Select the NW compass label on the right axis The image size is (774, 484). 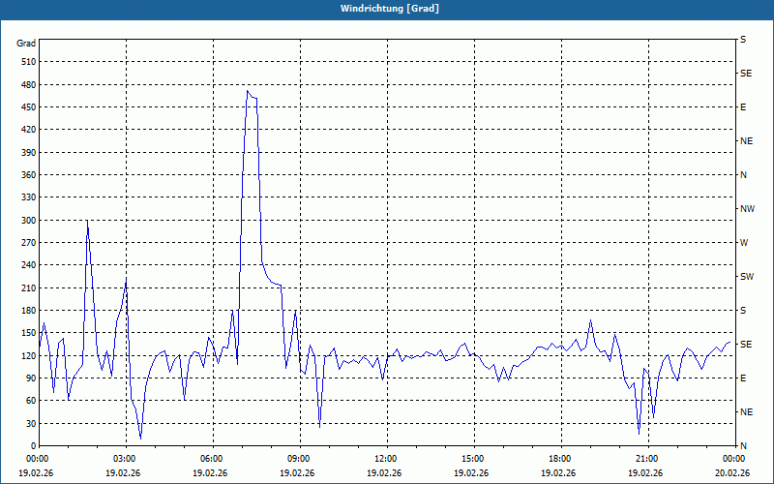747,209
